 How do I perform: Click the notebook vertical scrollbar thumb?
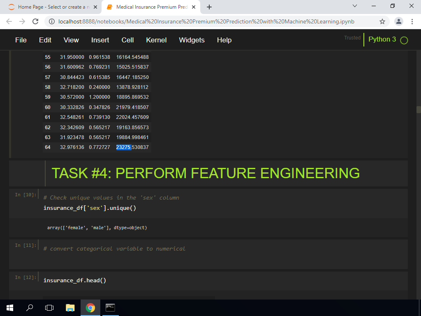pos(419,109)
